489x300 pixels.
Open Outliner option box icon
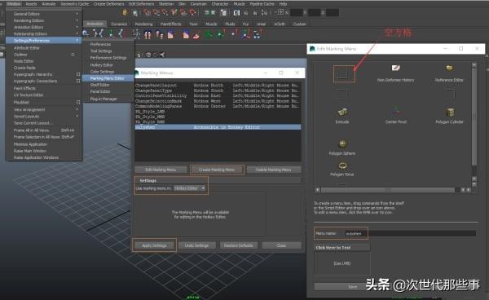[x=73, y=55]
